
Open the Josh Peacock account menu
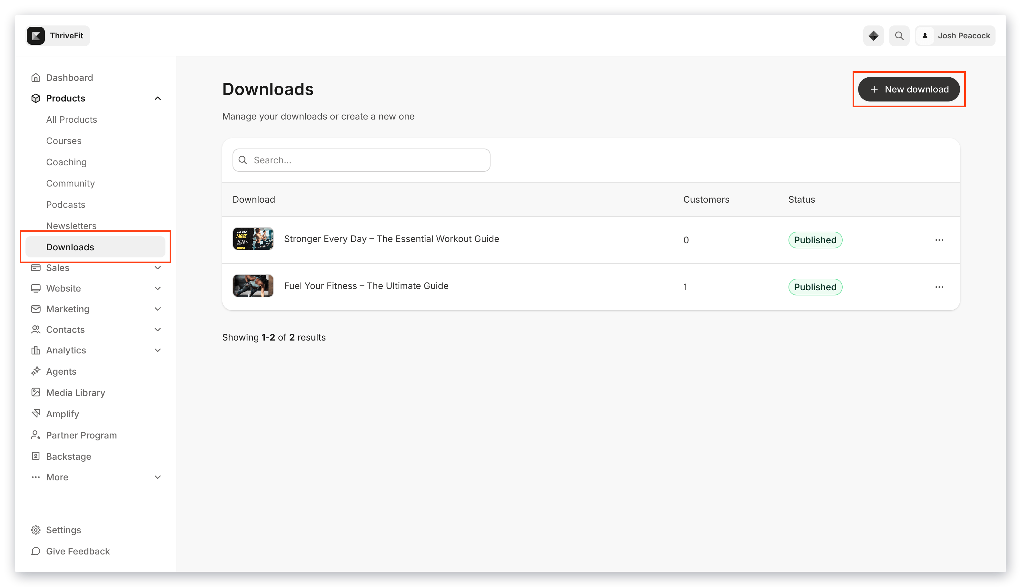(x=955, y=35)
